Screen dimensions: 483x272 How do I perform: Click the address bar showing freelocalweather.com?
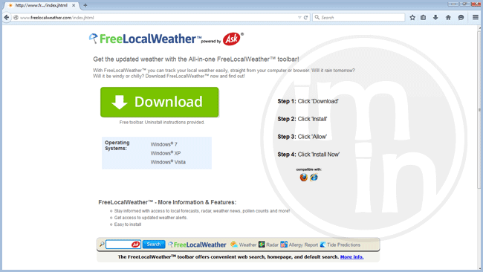click(x=157, y=18)
